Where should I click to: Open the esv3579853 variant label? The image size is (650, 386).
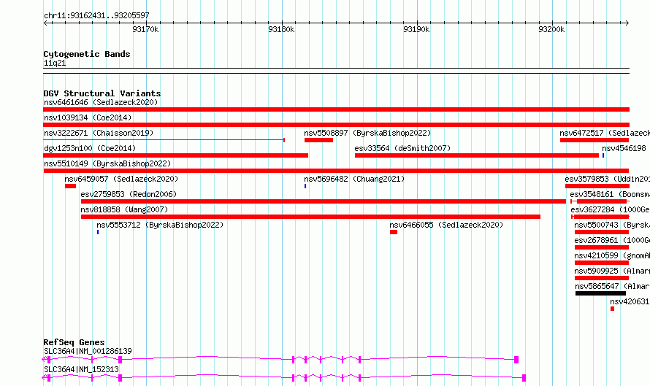[x=608, y=179]
